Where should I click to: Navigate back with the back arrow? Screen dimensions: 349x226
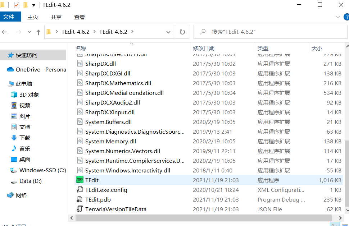pos(5,32)
